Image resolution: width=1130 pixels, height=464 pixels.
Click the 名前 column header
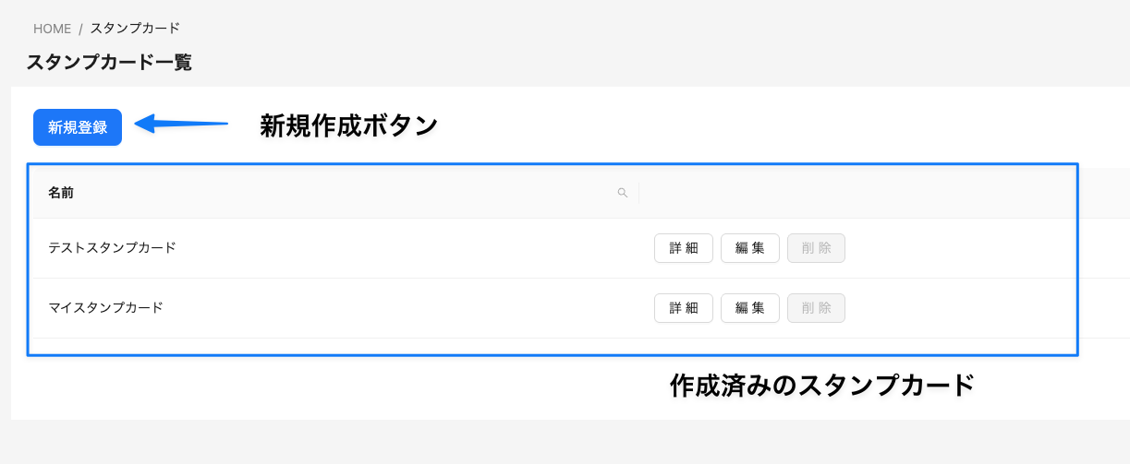click(61, 193)
